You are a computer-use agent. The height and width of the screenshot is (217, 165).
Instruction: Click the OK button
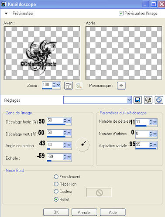(x=56, y=212)
